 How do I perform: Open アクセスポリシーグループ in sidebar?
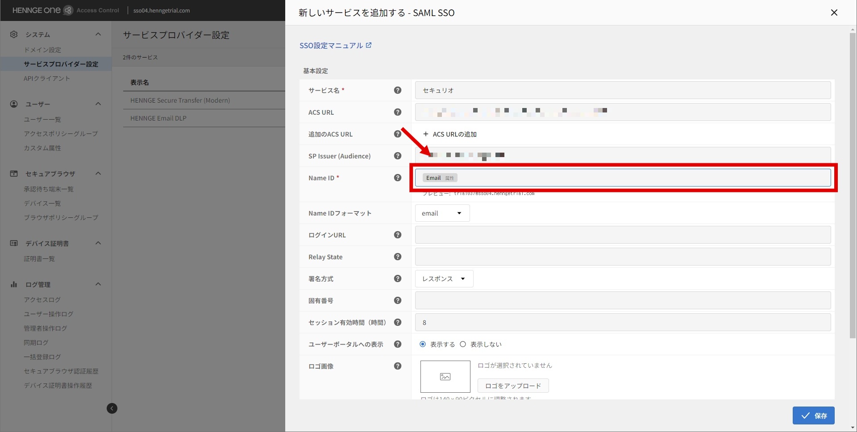(61, 134)
